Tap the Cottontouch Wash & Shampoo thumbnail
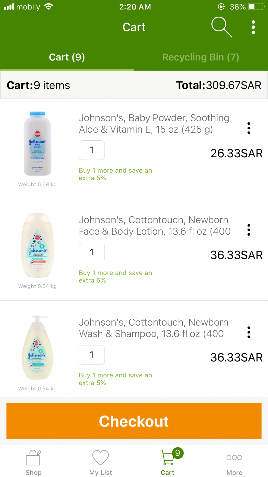 coord(38,348)
